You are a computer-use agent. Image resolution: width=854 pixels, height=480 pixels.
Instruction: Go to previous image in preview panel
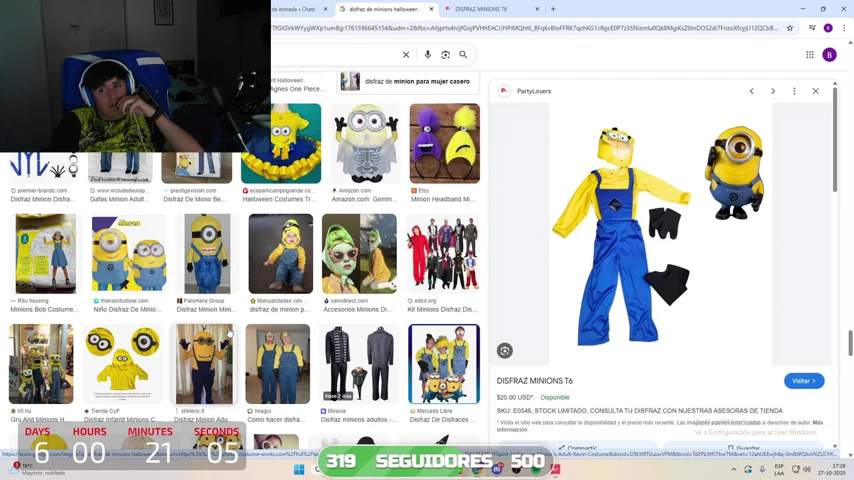[751, 91]
